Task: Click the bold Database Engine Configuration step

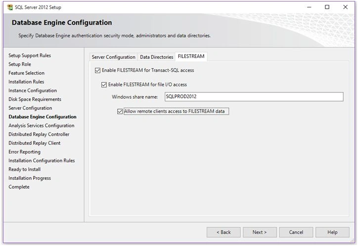Action: click(x=43, y=117)
